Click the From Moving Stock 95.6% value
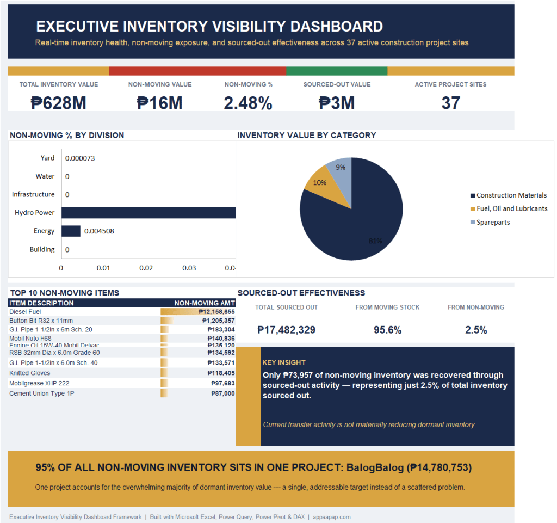 (387, 330)
